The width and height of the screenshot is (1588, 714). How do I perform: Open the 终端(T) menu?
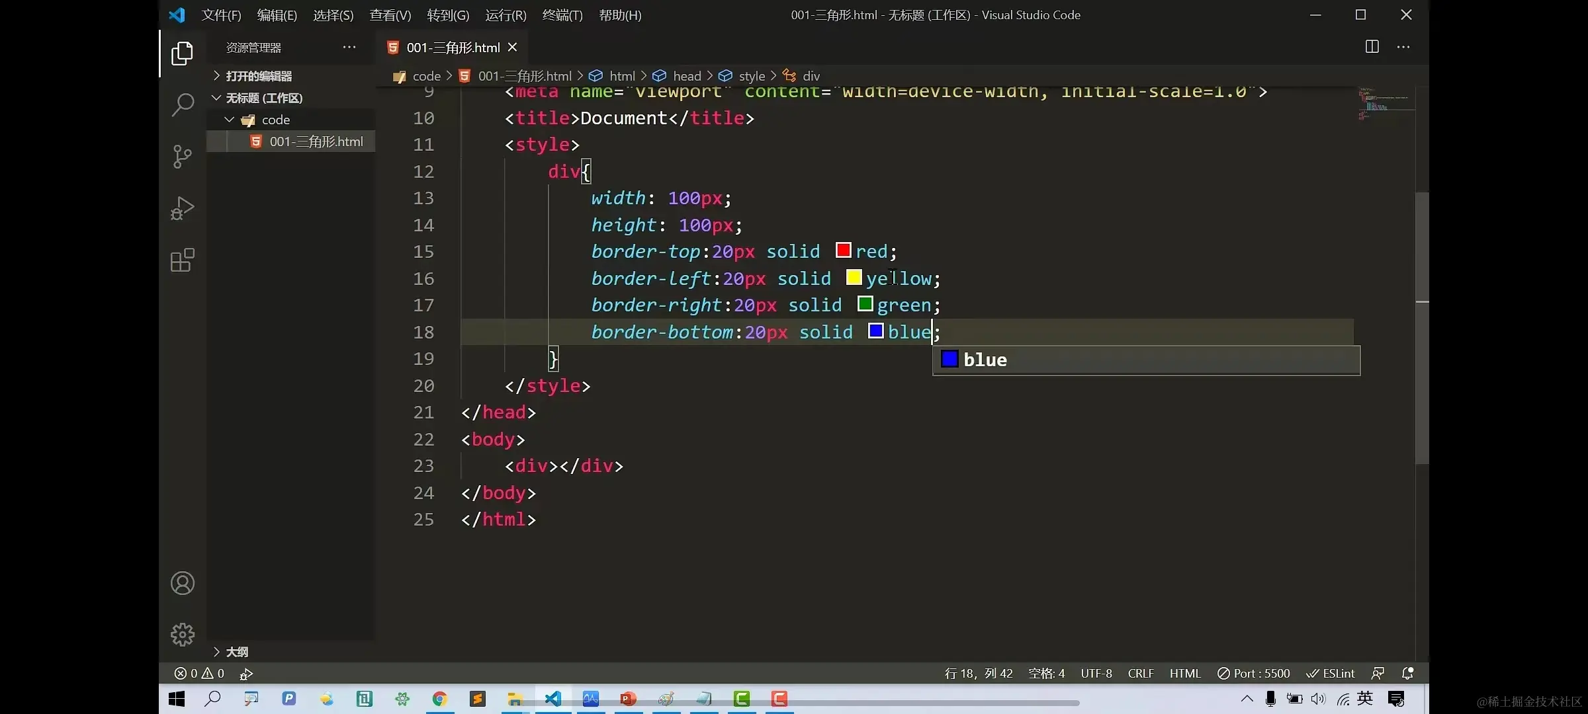(x=562, y=15)
